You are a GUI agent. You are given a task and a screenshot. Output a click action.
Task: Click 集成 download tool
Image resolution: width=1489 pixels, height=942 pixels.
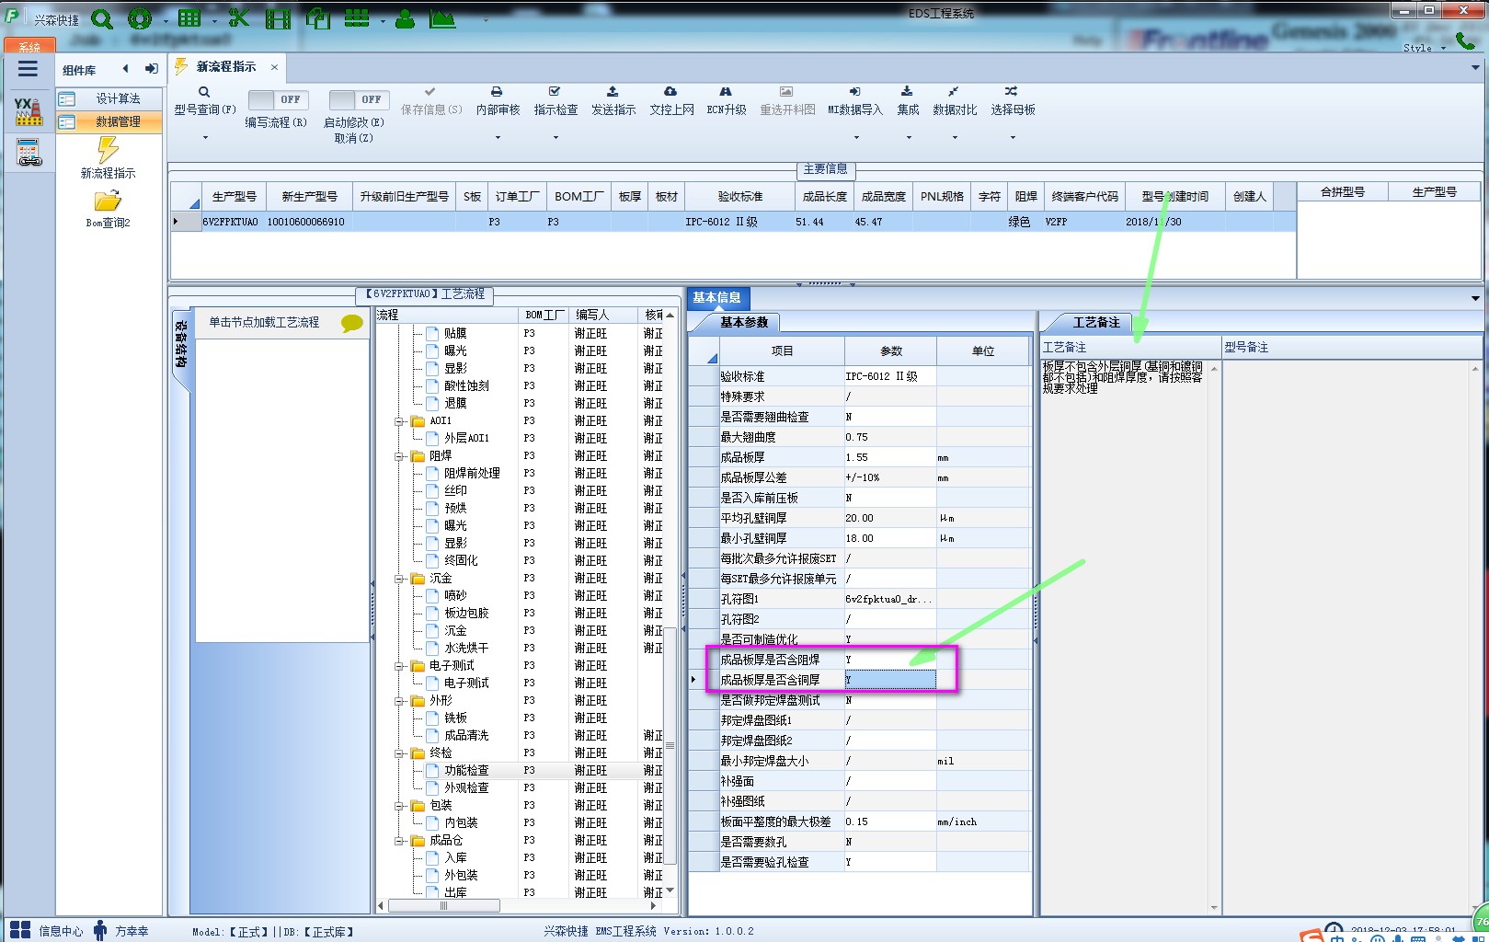tap(908, 100)
